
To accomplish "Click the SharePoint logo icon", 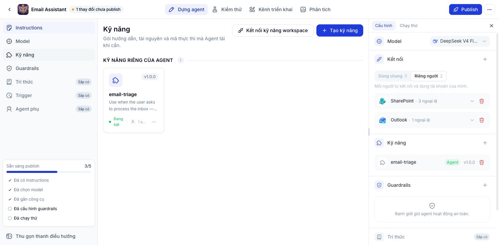I will tap(383, 101).
